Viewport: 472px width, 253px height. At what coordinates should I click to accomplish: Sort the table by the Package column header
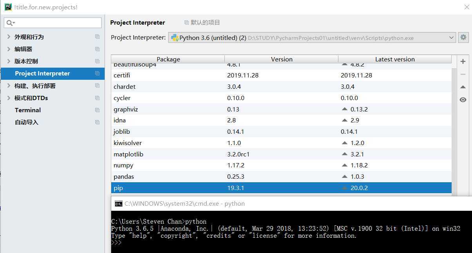[168, 59]
